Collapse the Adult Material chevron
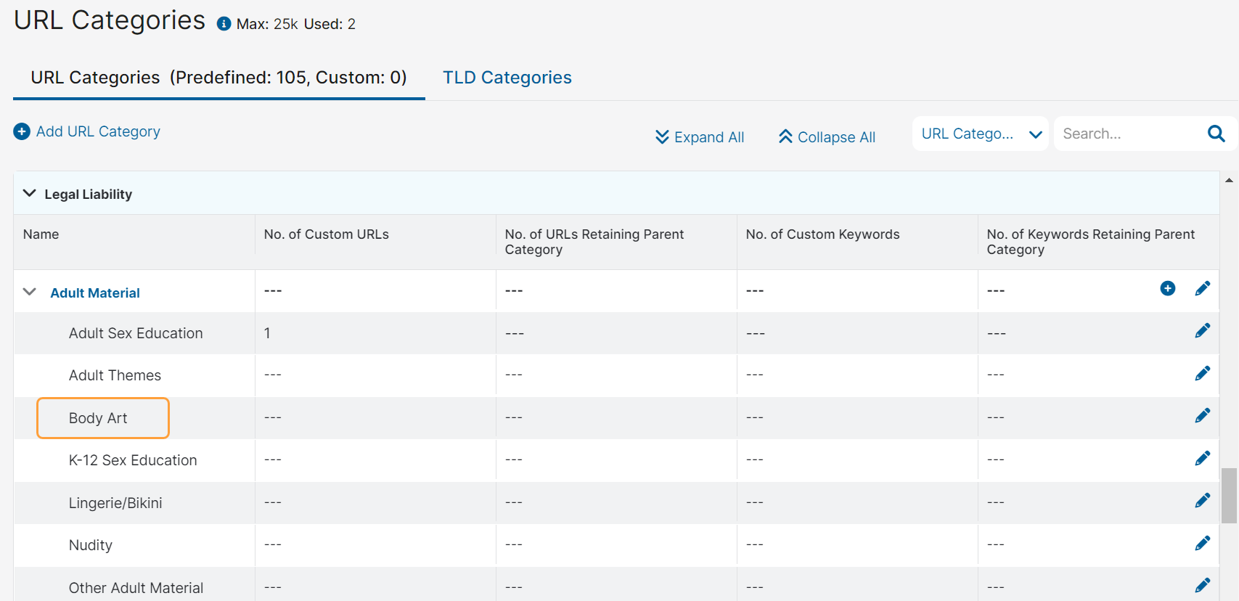This screenshot has width=1239, height=601. coord(30,292)
